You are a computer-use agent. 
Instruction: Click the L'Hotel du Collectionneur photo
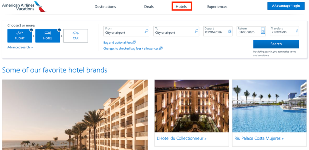[x=192, y=106]
